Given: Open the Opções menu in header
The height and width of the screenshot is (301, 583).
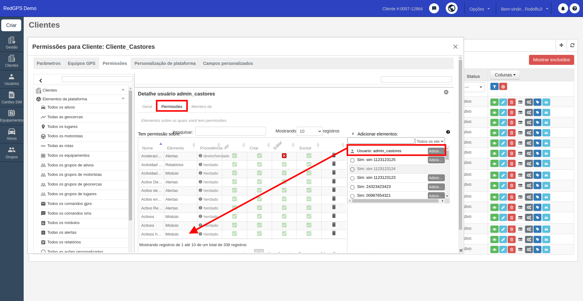Looking at the screenshot, I should 479,9.
